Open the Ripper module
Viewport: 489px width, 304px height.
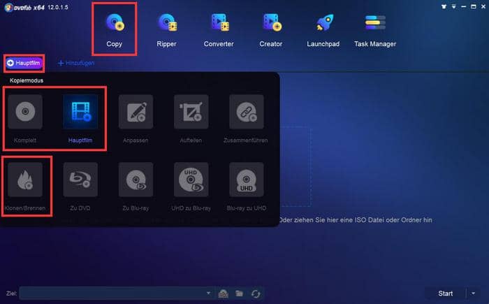coord(166,30)
